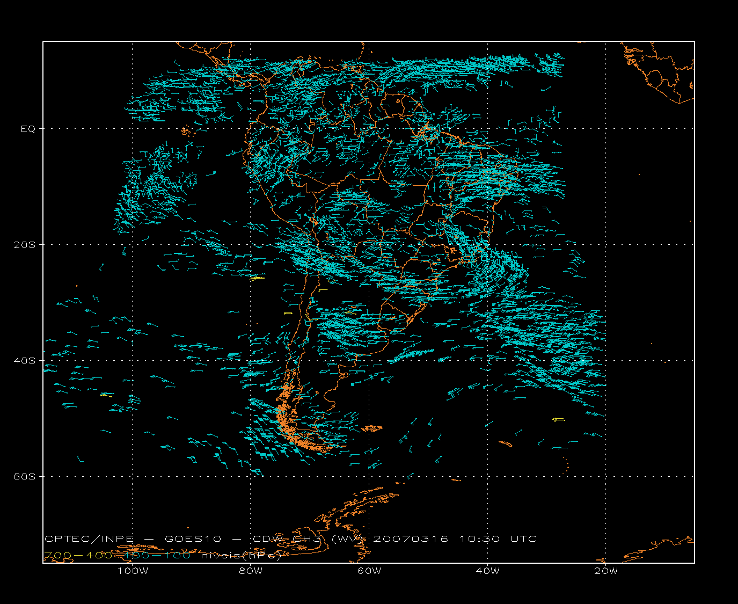Click the "EQ" latitude label
Image resolution: width=738 pixels, height=604 pixels.
28,129
